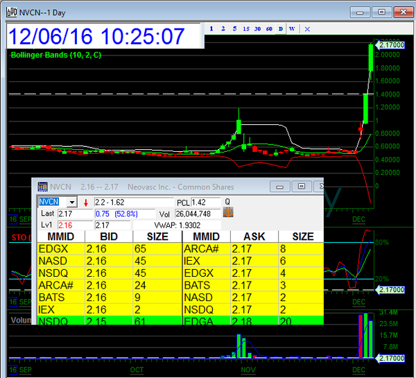Switch chart to 5-minute timeframe
The height and width of the screenshot is (378, 416).
click(x=234, y=29)
